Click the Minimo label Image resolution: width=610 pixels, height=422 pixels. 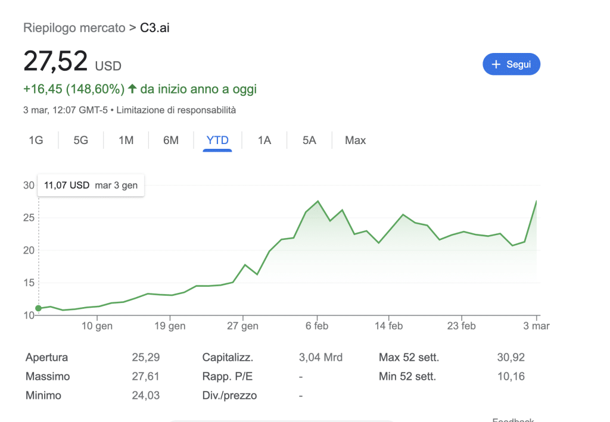43,396
